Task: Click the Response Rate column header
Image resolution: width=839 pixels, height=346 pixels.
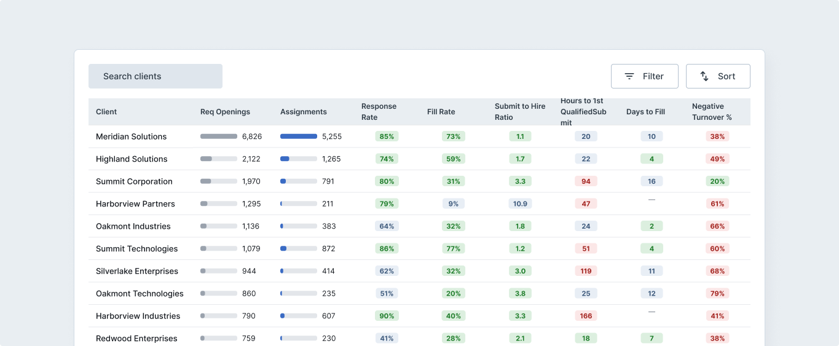Action: point(379,112)
